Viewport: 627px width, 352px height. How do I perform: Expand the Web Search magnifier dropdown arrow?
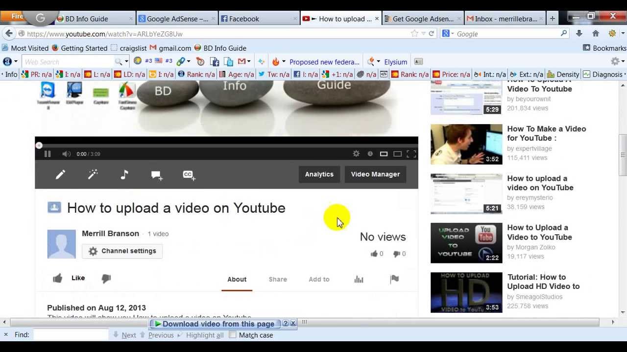(126, 62)
